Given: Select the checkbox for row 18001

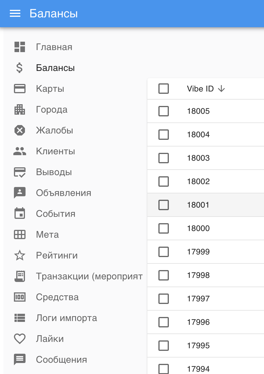Looking at the screenshot, I should (x=164, y=205).
